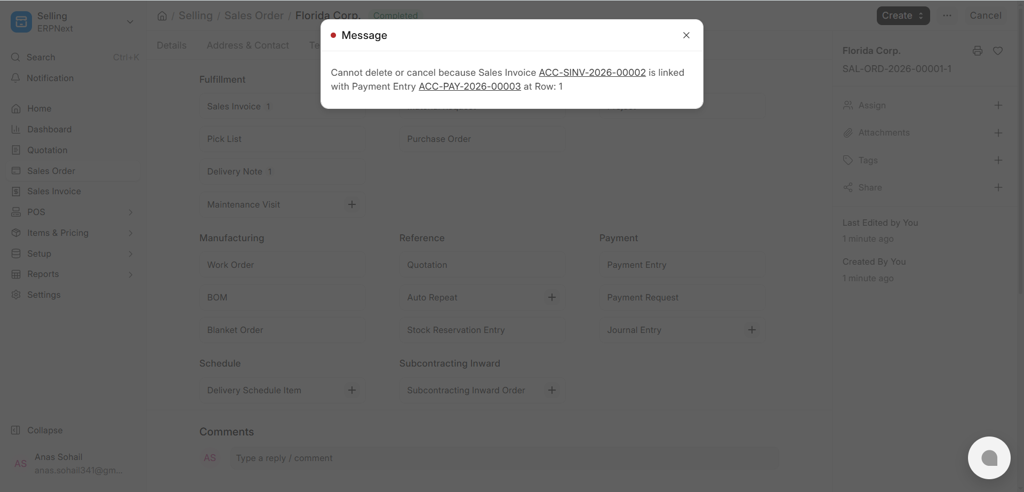Viewport: 1024px width, 492px height.
Task: Open the chat bubble widget
Action: pyautogui.click(x=989, y=458)
